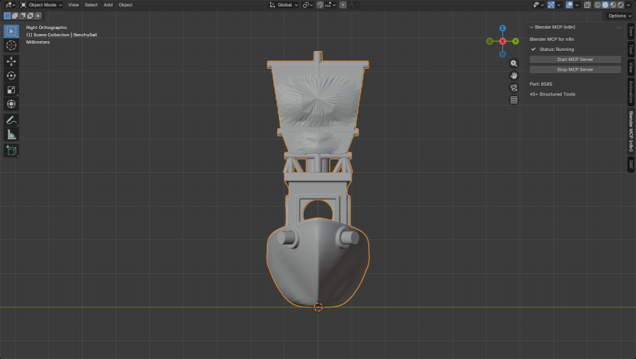Select the Select Box tool

(x=11, y=31)
